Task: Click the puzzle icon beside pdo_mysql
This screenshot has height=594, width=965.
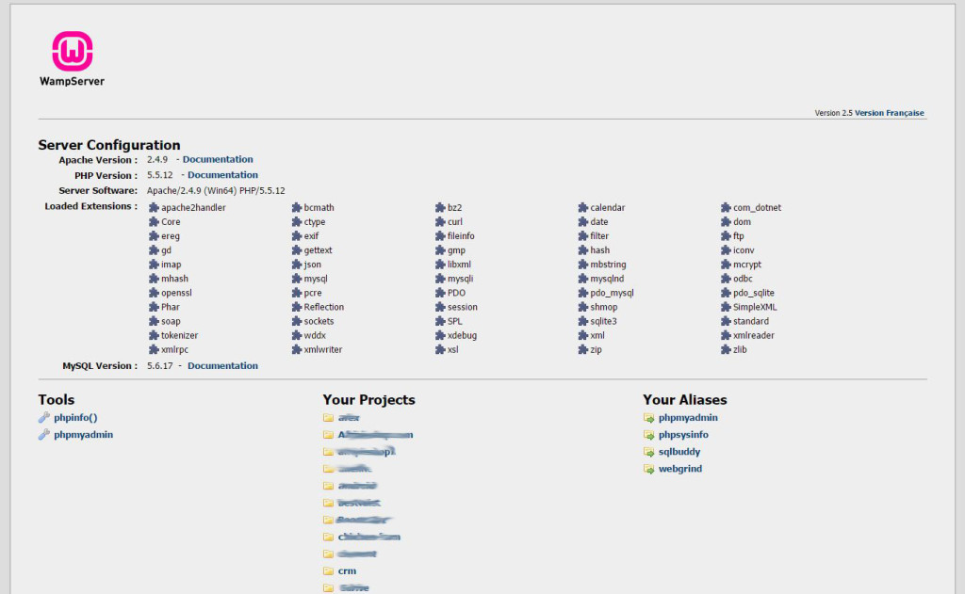Action: (x=582, y=293)
